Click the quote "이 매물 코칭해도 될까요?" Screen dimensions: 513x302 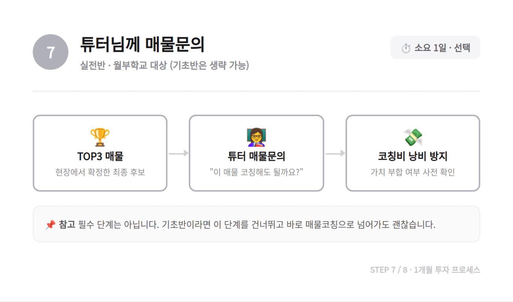(256, 172)
